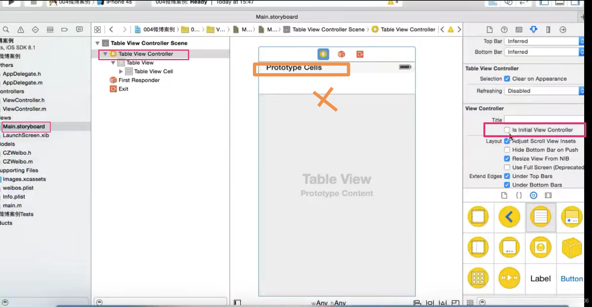Screen dimensions: 592x307
Task: Show the Connections inspector arrow icon
Action: [x=563, y=30]
